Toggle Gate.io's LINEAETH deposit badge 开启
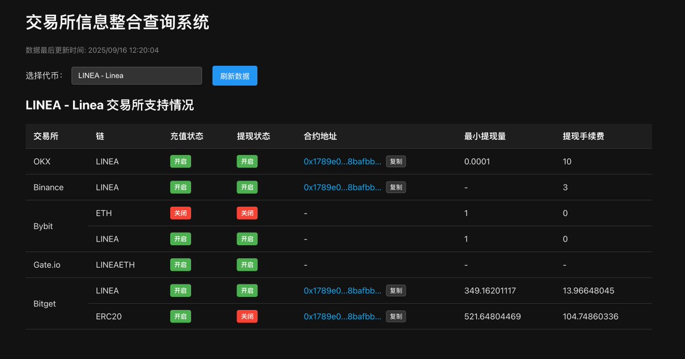This screenshot has width=685, height=359. click(180, 264)
